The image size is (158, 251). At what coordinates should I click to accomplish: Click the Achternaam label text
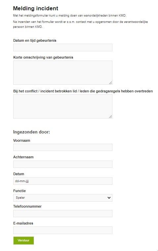[x=23, y=157]
